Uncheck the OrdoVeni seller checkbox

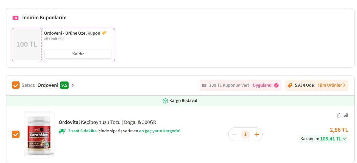(16, 85)
